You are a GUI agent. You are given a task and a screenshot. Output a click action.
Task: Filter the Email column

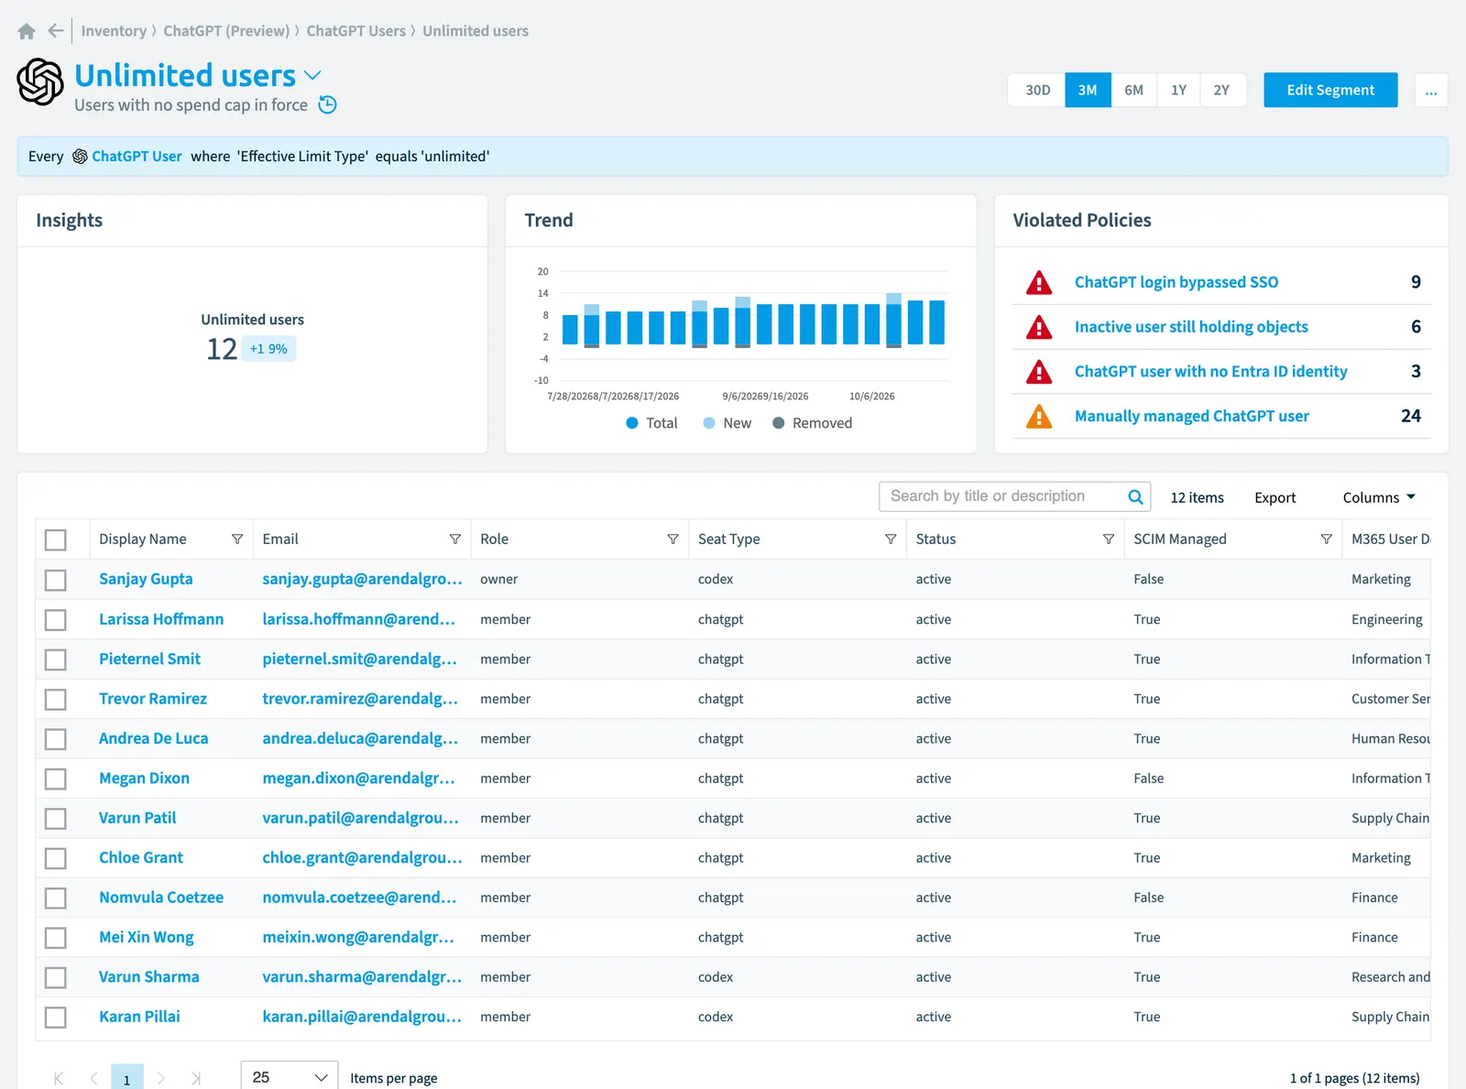pyautogui.click(x=455, y=539)
